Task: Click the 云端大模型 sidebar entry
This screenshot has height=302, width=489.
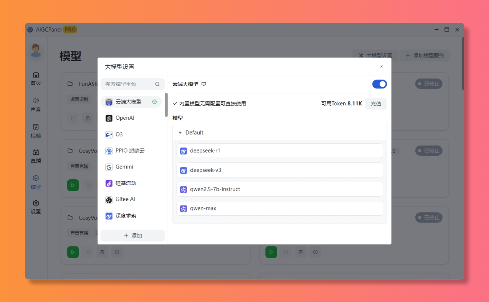Action: click(129, 102)
